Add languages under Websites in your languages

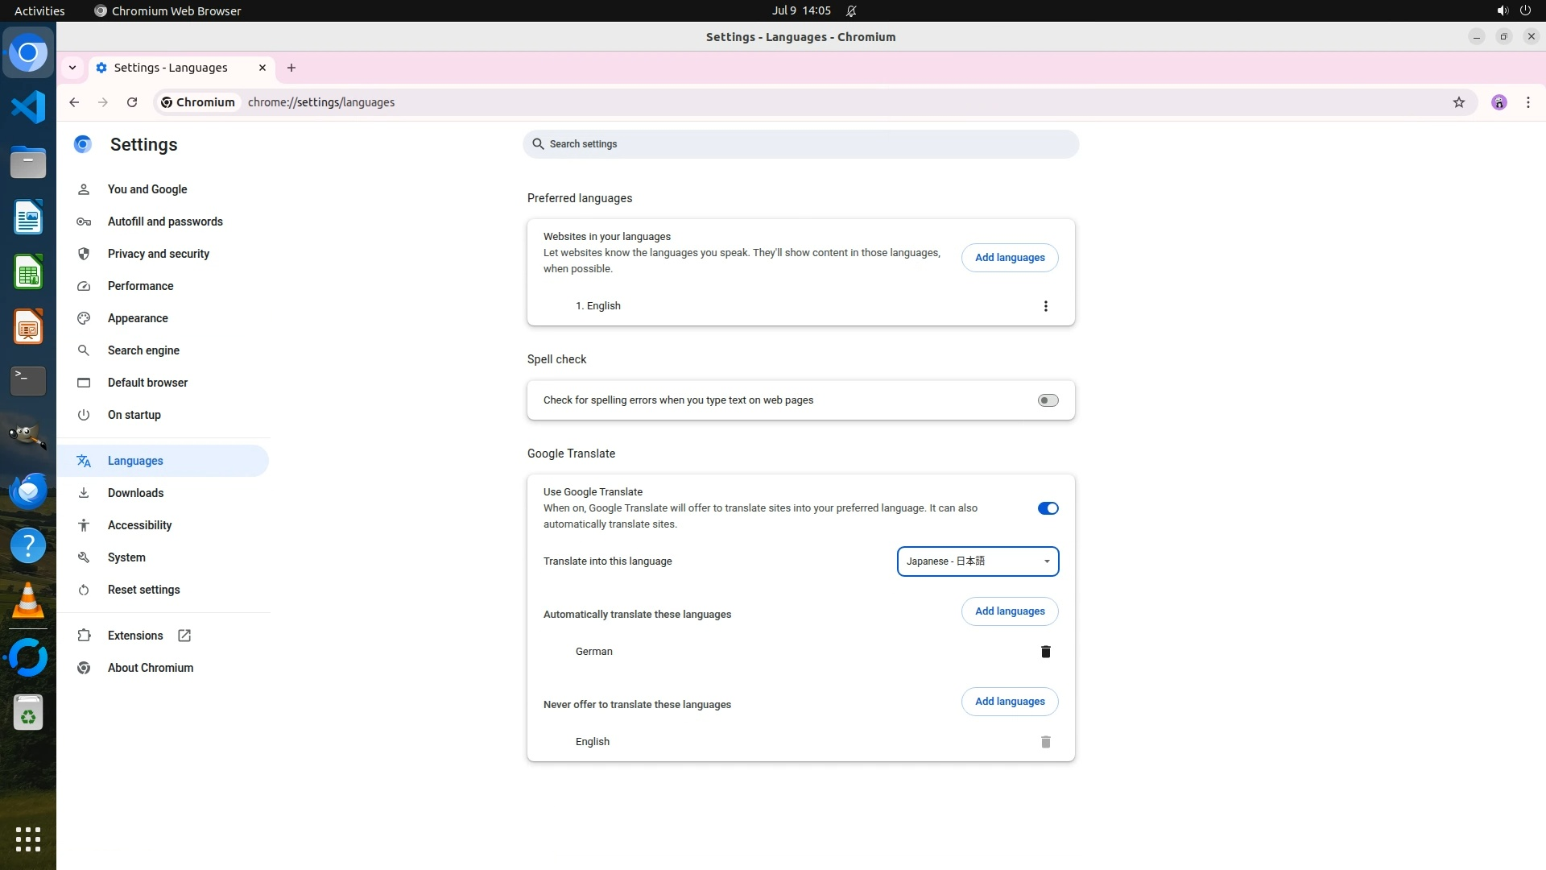pyautogui.click(x=1009, y=258)
